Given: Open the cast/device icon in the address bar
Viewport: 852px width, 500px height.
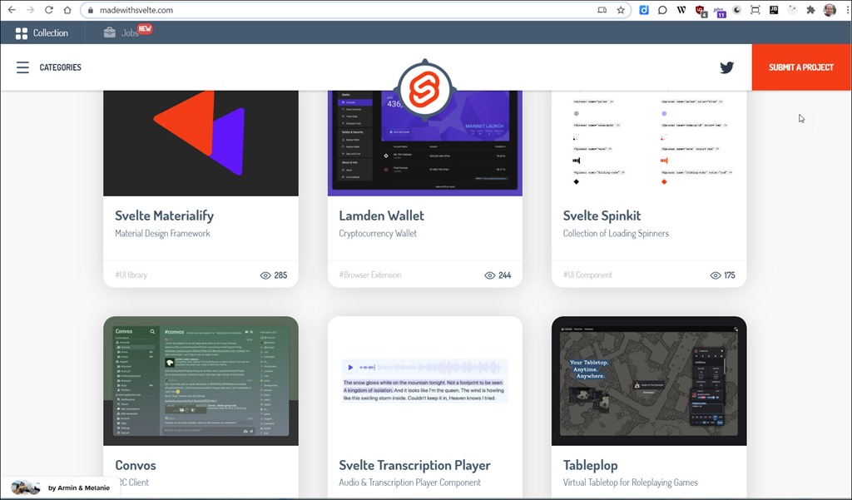Looking at the screenshot, I should (x=602, y=10).
